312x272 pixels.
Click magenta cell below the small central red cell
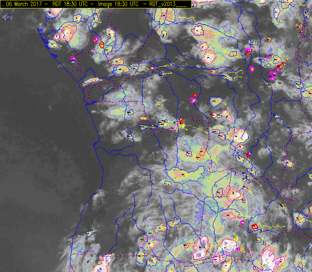click(193, 100)
